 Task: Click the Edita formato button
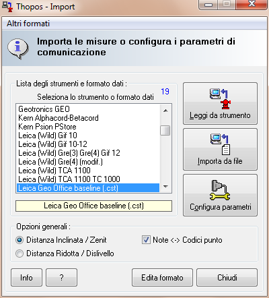(162, 278)
